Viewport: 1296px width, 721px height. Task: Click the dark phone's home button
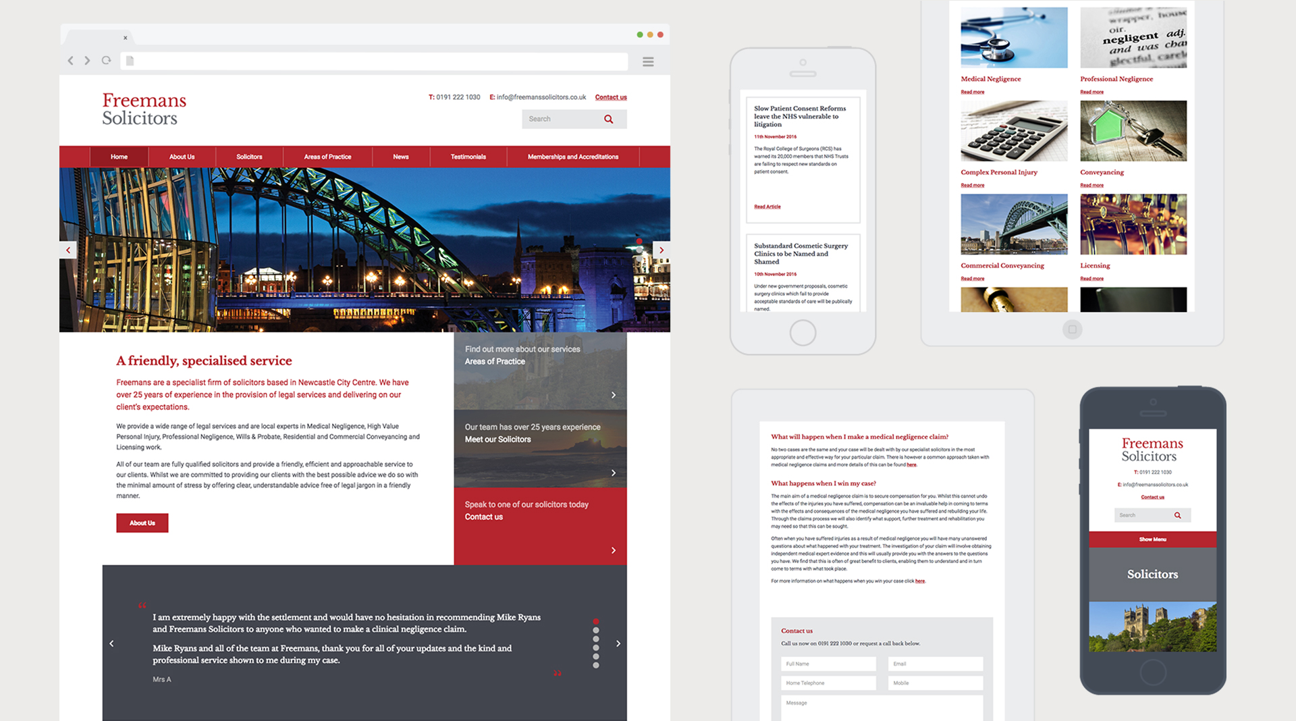[x=1152, y=672]
